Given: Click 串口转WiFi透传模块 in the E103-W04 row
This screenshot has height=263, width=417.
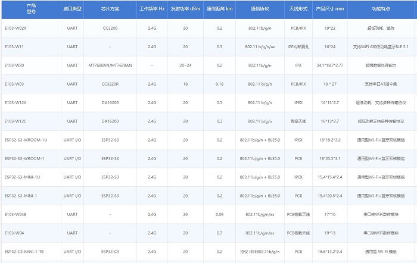Looking at the screenshot, I should click(381, 233).
